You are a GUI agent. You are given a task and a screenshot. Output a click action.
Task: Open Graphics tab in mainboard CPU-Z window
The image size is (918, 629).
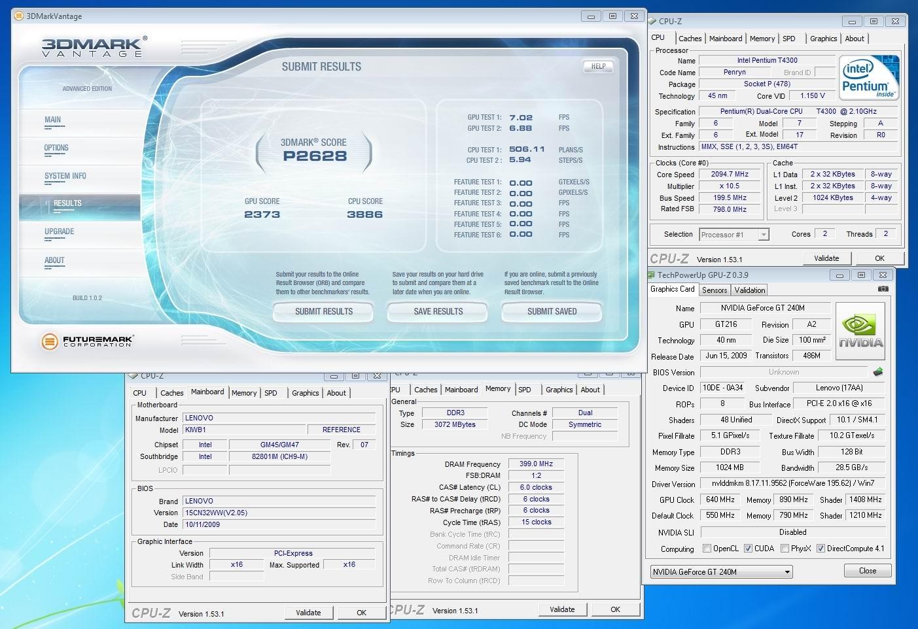pyautogui.click(x=305, y=393)
